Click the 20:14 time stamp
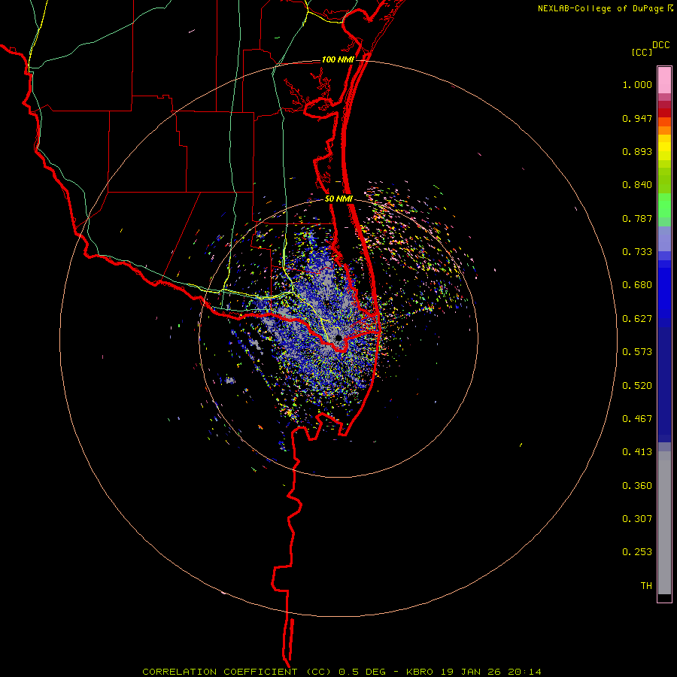 [524, 672]
